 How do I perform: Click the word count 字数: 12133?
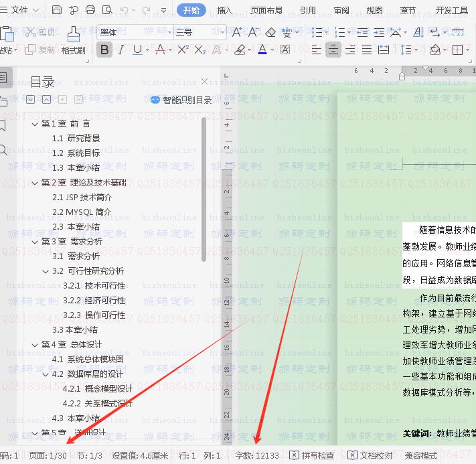(x=257, y=455)
